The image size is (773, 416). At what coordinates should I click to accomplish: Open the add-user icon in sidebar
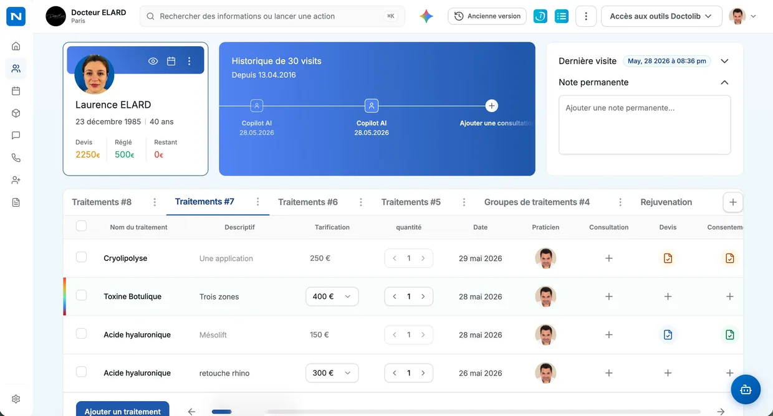pyautogui.click(x=16, y=180)
